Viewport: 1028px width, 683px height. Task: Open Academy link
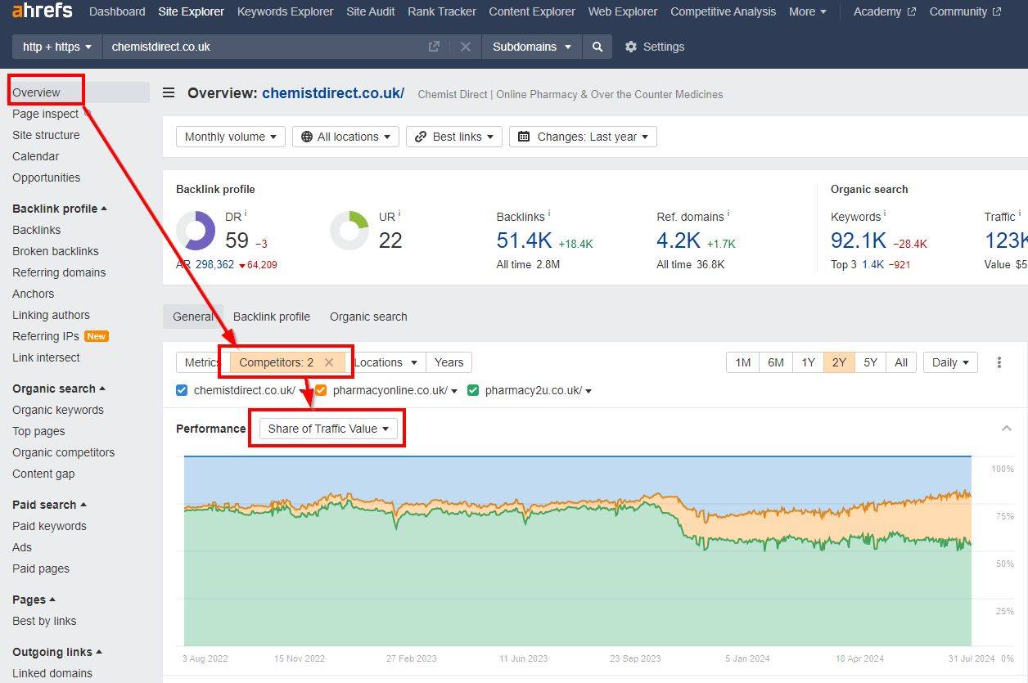point(885,11)
